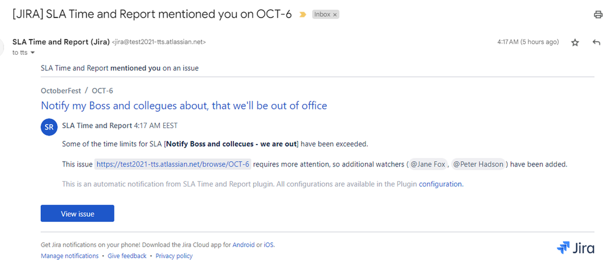Viewport: 608px width, 260px height.
Task: Click the @Peter Hadson mention
Action: 478,164
